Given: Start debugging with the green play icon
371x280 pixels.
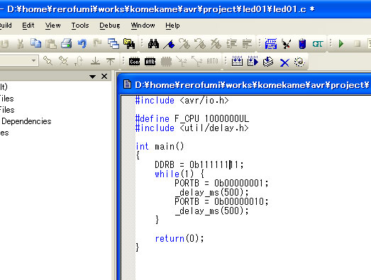Looking at the screenshot, I should pyautogui.click(x=341, y=44).
